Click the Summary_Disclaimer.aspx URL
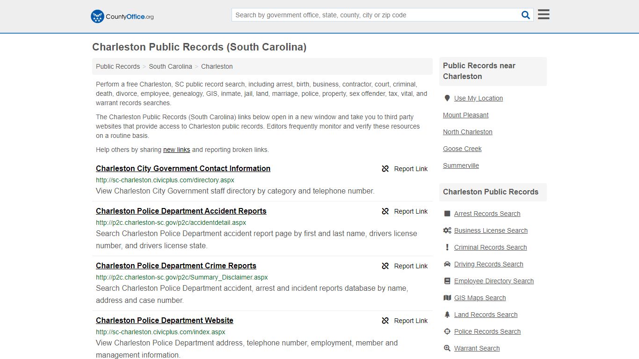Screen dimensions: 639x359 182,277
